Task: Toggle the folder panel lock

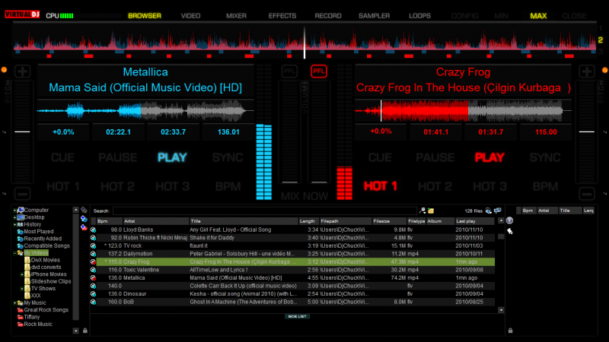Action: [85, 331]
